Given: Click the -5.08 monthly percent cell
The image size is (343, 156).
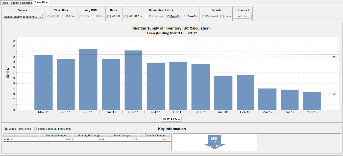Looking at the screenshot, I should (x=89, y=139).
